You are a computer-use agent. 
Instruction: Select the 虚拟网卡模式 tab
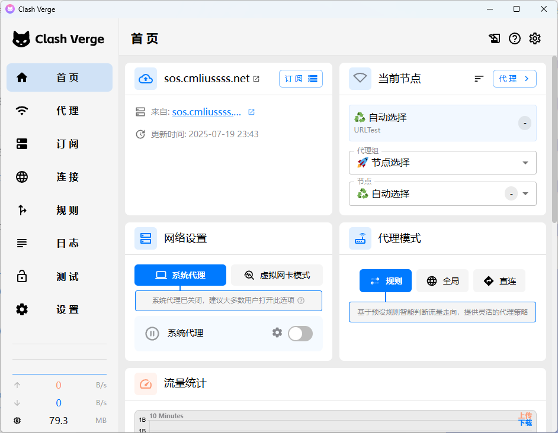tap(277, 275)
